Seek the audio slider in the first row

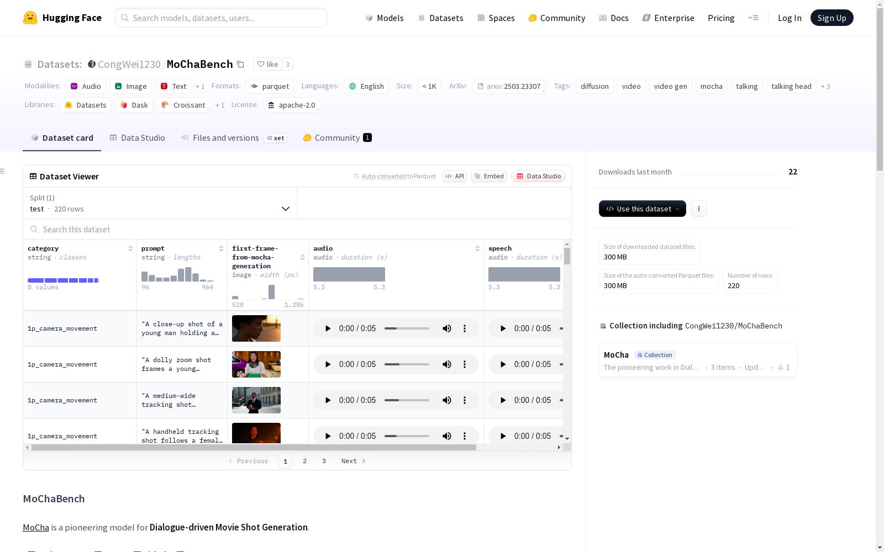point(407,328)
